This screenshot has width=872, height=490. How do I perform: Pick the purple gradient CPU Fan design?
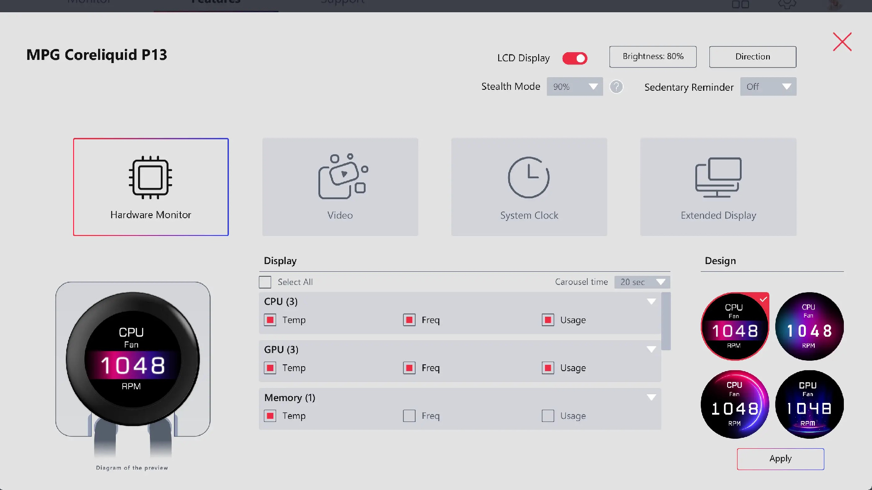(809, 327)
